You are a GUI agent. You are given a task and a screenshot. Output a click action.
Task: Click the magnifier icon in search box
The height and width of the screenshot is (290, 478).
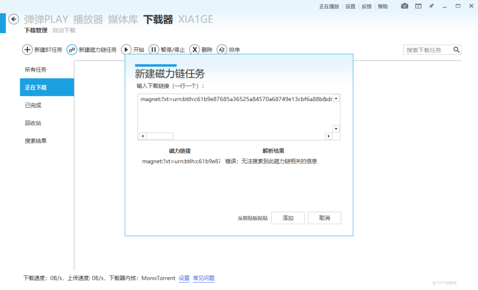[x=456, y=49]
